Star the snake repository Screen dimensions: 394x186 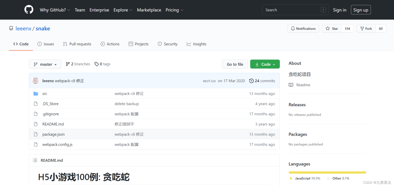[x=332, y=29]
